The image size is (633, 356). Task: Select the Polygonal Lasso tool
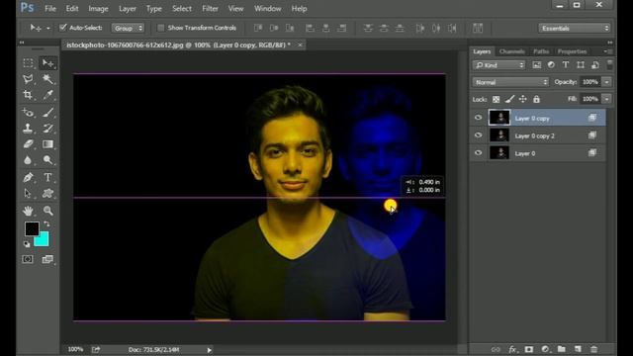28,79
